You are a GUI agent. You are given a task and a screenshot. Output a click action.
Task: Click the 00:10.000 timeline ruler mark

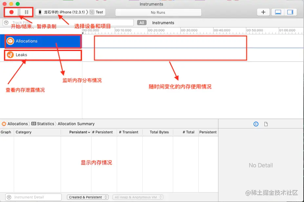pos(123,30)
